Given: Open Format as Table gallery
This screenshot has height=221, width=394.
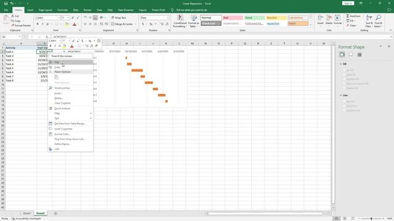Looking at the screenshot, I should pos(194,21).
